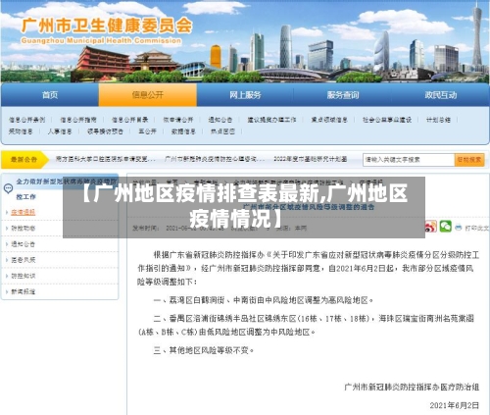The height and width of the screenshot is (415, 490).
Task: Click the arrow beside 防控动态 sidebar item
Action: click(7, 229)
